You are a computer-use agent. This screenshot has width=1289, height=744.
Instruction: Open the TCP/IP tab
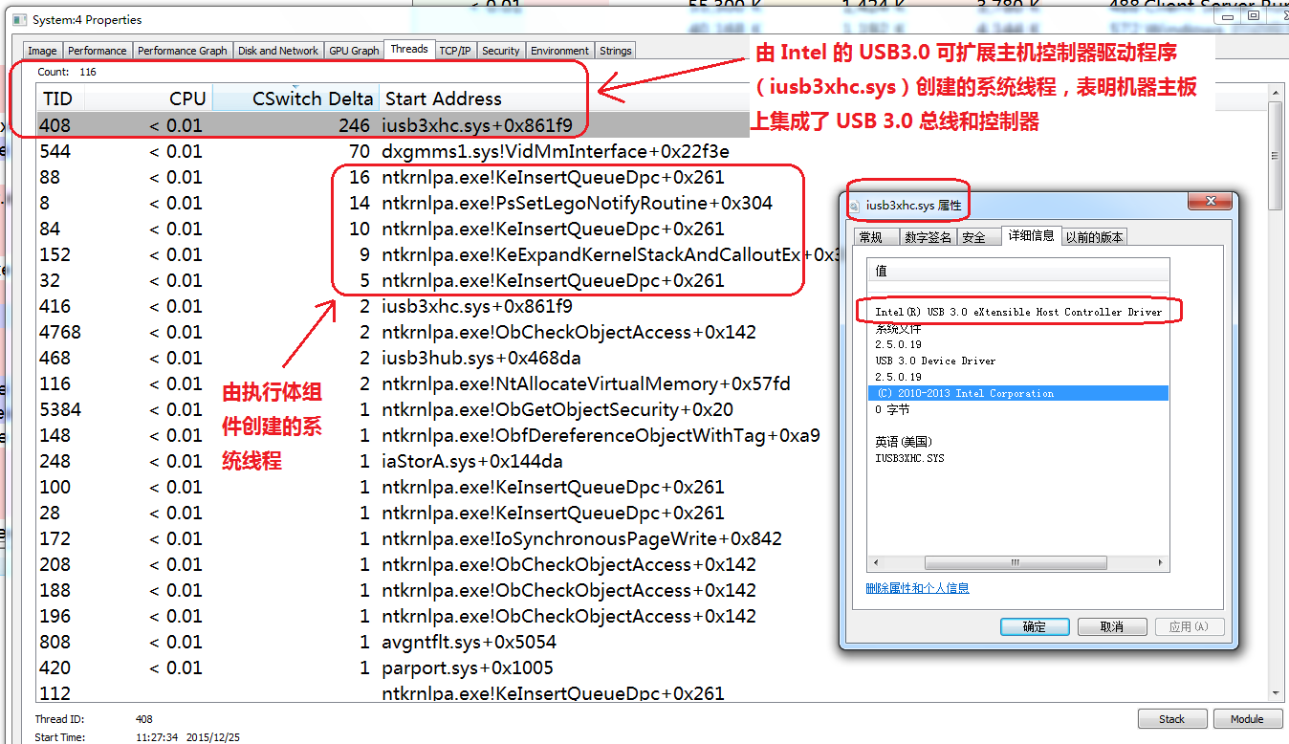(x=455, y=51)
